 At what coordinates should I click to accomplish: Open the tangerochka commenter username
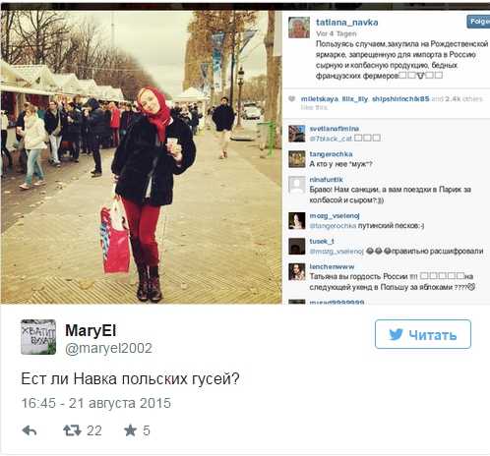331,154
